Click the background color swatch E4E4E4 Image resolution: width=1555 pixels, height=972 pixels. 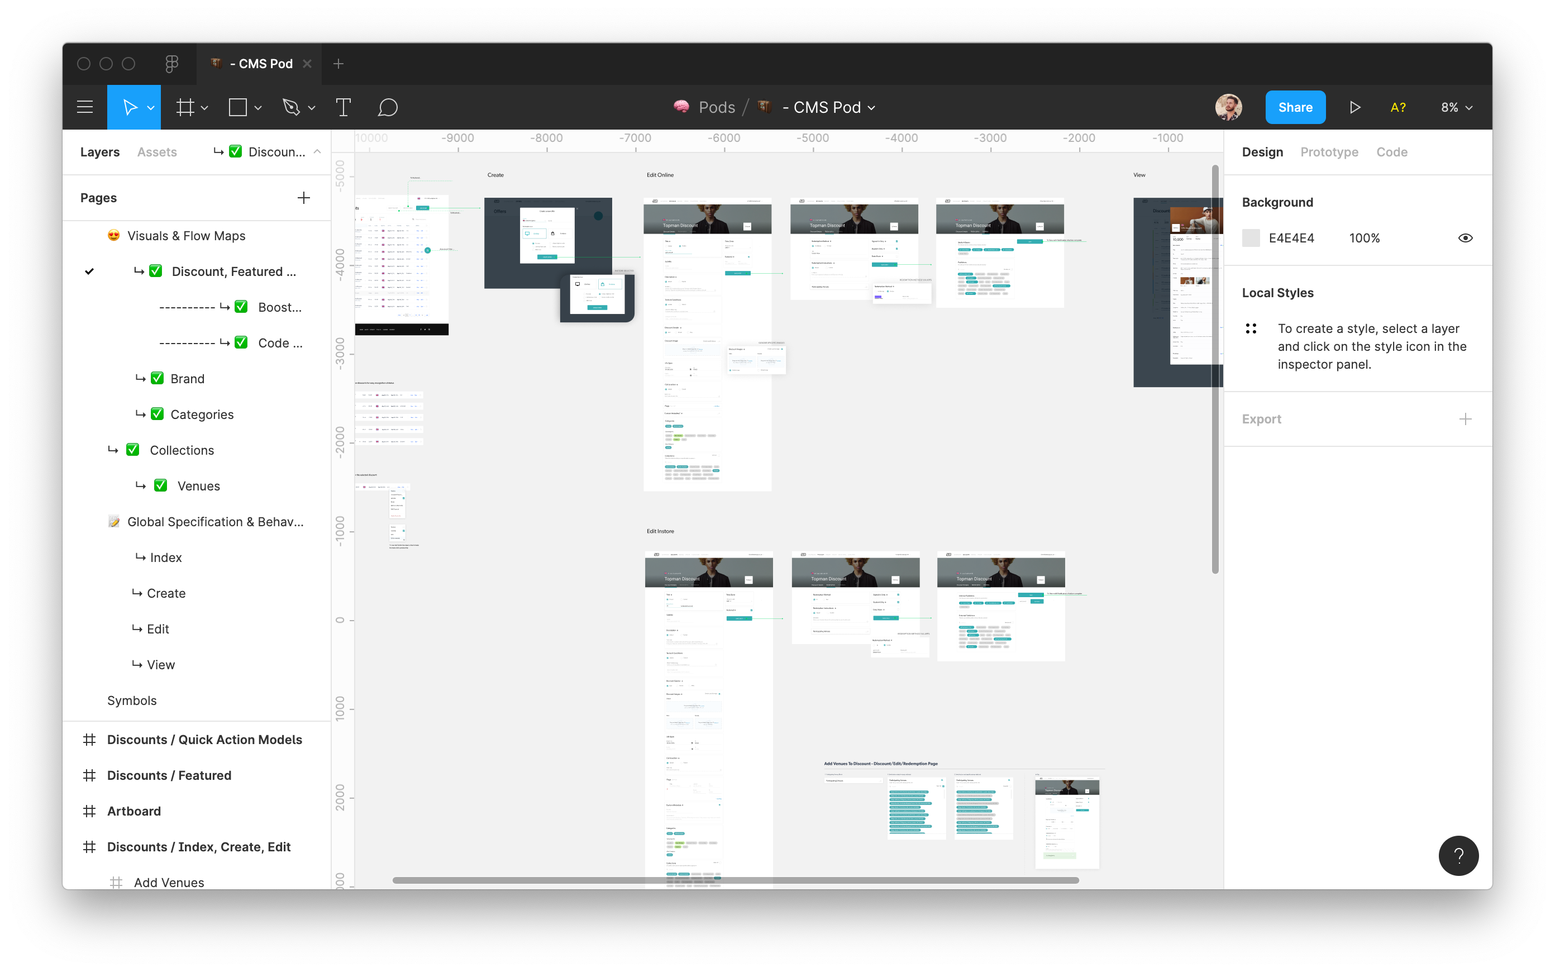1251,237
